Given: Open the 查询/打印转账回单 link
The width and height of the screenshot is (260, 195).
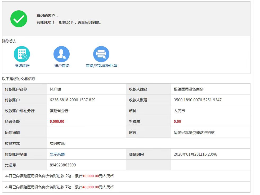Looking at the screenshot, I should (101, 66).
